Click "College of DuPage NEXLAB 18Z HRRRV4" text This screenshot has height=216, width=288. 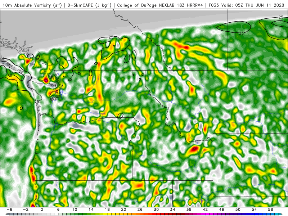point(160,5)
